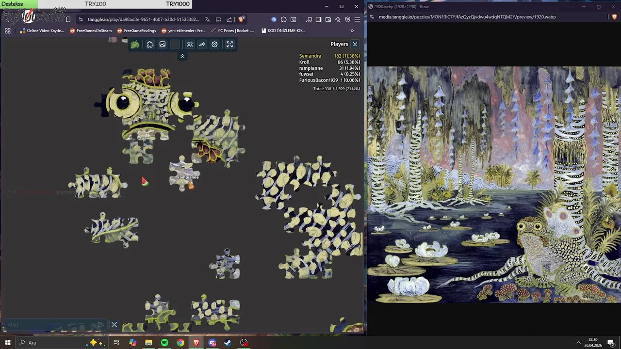Click player name Semandra in leaderboard
Screen dimensions: 621x349
pyautogui.click(x=310, y=56)
